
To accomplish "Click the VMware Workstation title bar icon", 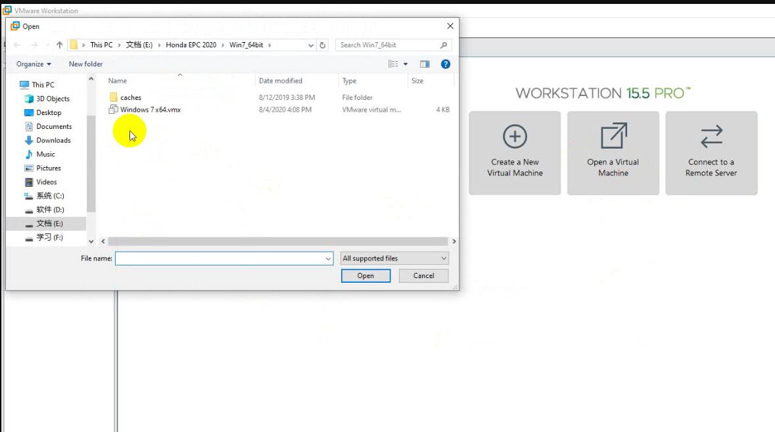I will coord(7,10).
